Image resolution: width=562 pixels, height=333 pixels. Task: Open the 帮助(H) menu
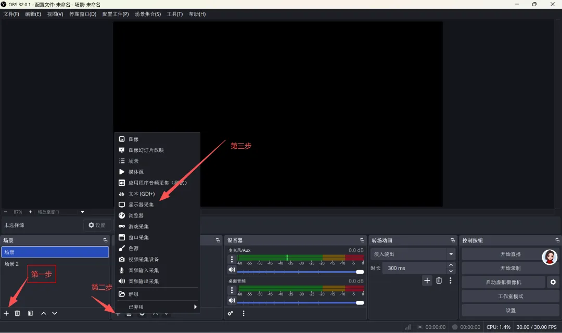click(x=197, y=14)
